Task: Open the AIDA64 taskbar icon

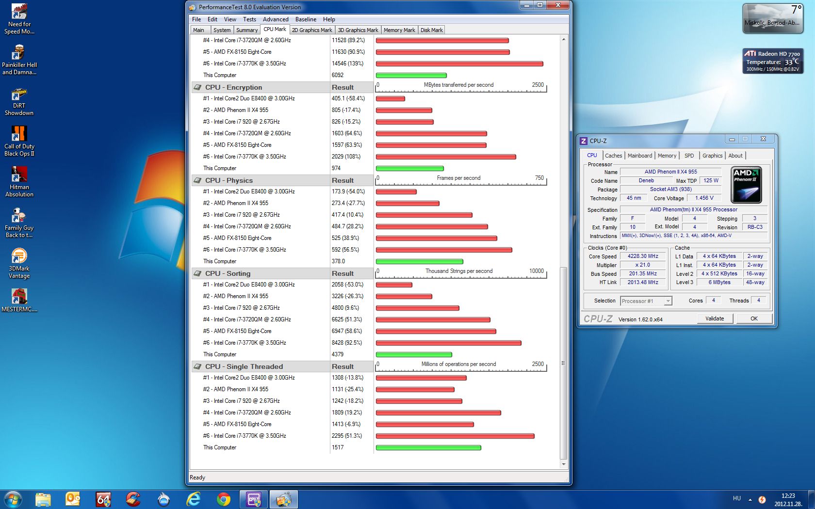Action: 103,499
